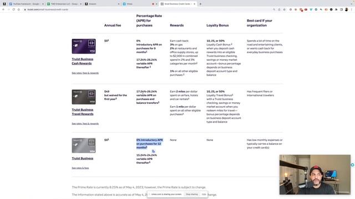Click the purple Cash Rewards card image
Screen dimensions: 355x199
[84, 46]
